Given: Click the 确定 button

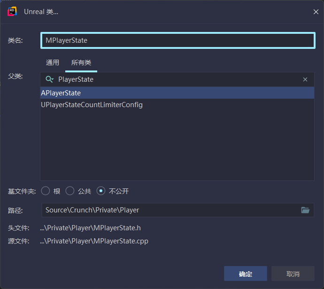Looking at the screenshot, I should tap(246, 273).
